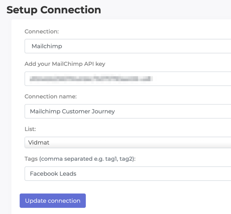The image size is (231, 214).
Task: Click the Add your MailChimp API key label
Action: click(65, 64)
